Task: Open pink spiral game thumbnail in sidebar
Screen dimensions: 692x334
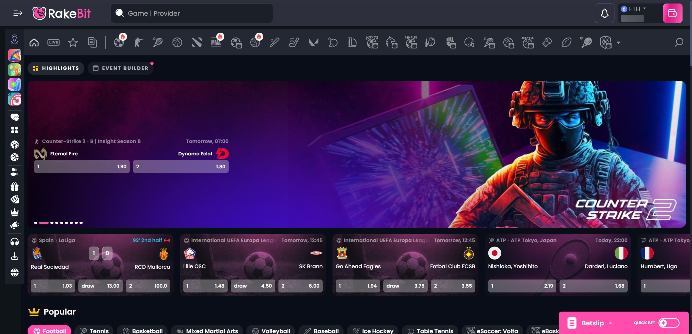Action: click(15, 99)
